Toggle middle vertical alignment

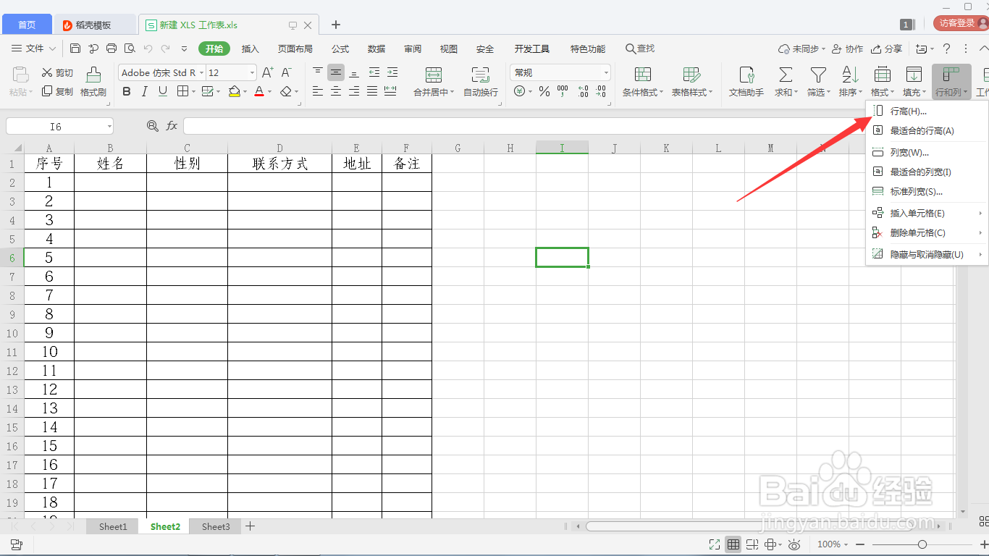(x=336, y=72)
